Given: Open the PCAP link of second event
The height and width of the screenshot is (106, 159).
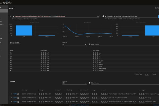Looking at the screenshot, I should (x=15, y=98).
